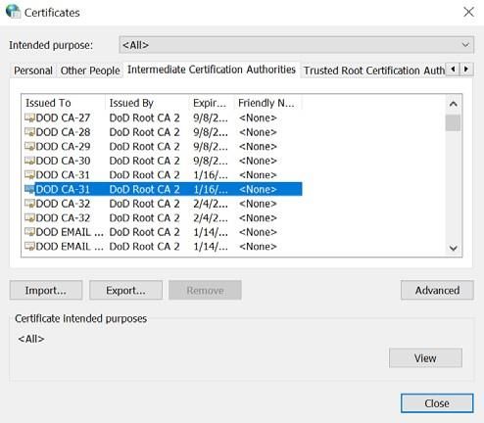This screenshot has width=484, height=423.
Task: Click the DOD CA-27 certificate icon
Action: pyautogui.click(x=29, y=117)
